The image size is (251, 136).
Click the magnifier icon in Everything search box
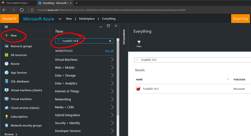click(x=137, y=60)
